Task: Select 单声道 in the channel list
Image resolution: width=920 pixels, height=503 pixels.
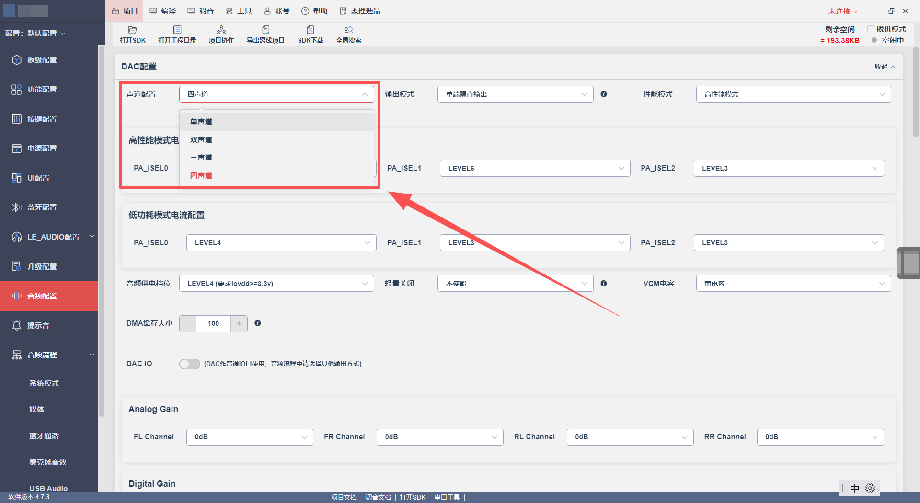Action: point(276,122)
